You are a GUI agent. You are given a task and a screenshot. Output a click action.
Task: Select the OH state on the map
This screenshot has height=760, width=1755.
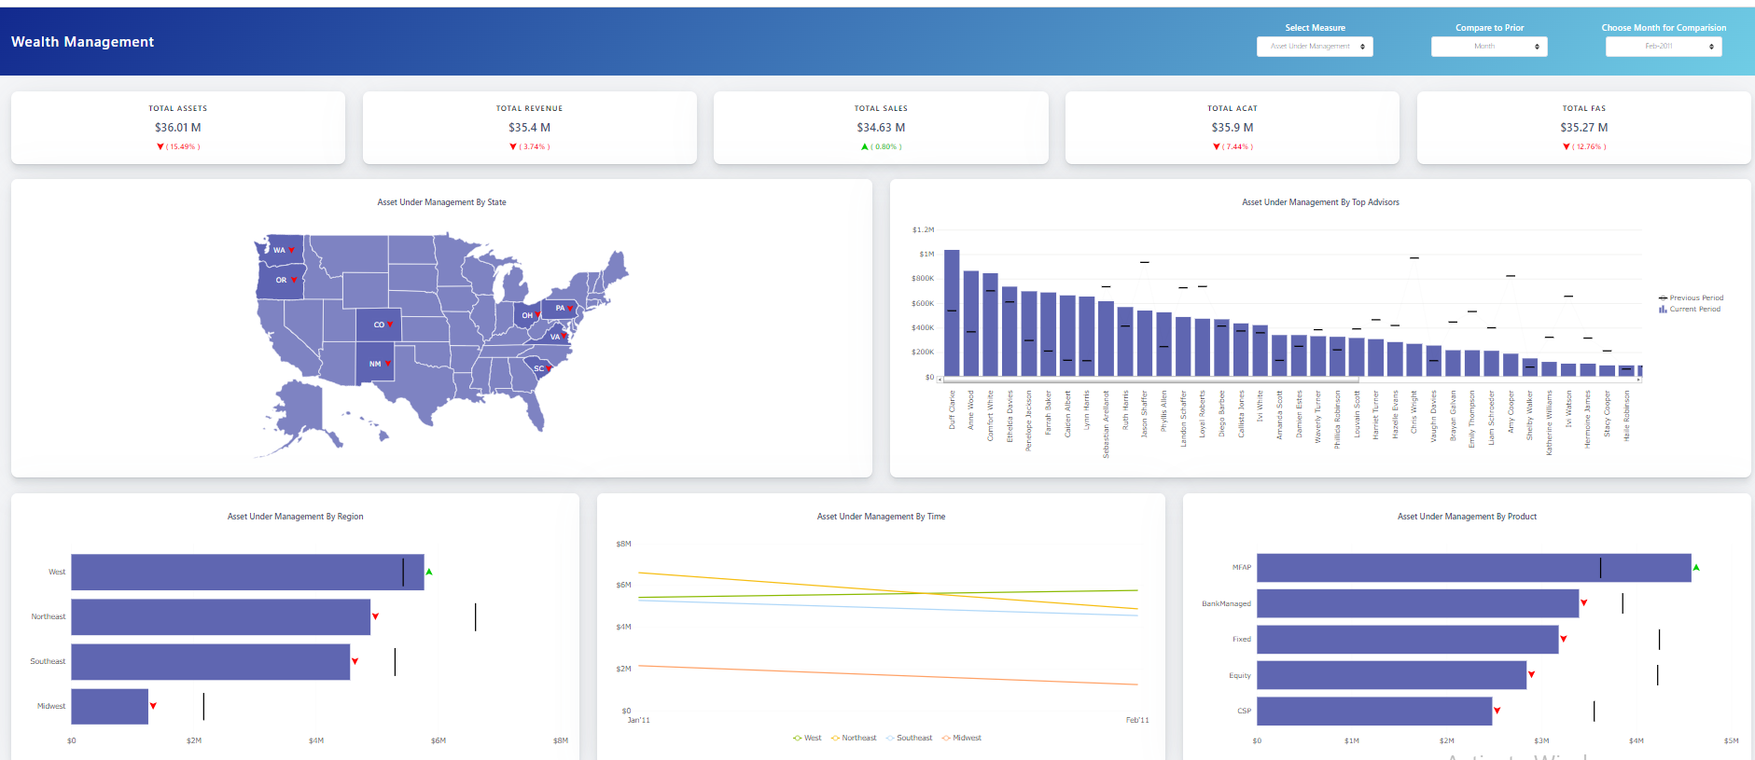[527, 315]
